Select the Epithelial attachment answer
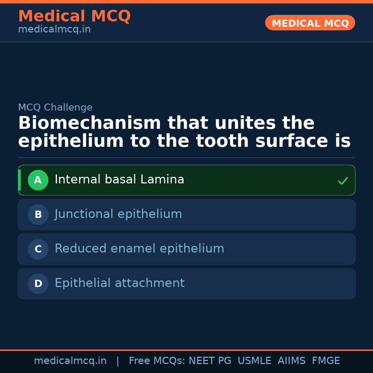The image size is (373, 373). (119, 283)
